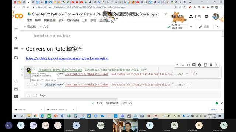Viewport: 236px width, 132px height.
Task: Open the 檢視畫面 menu
Action: (50, 20)
